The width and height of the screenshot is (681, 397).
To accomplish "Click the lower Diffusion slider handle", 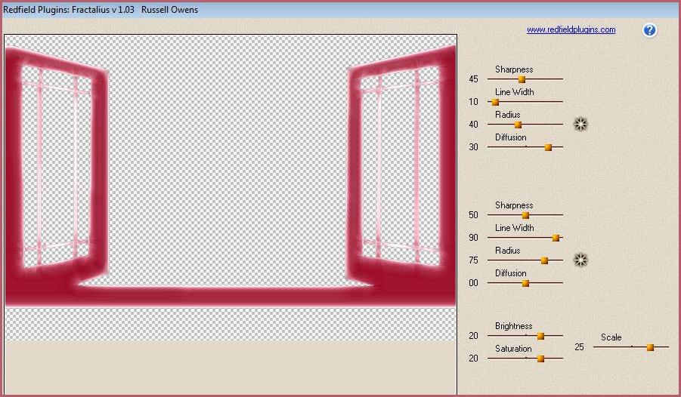I will click(x=525, y=283).
